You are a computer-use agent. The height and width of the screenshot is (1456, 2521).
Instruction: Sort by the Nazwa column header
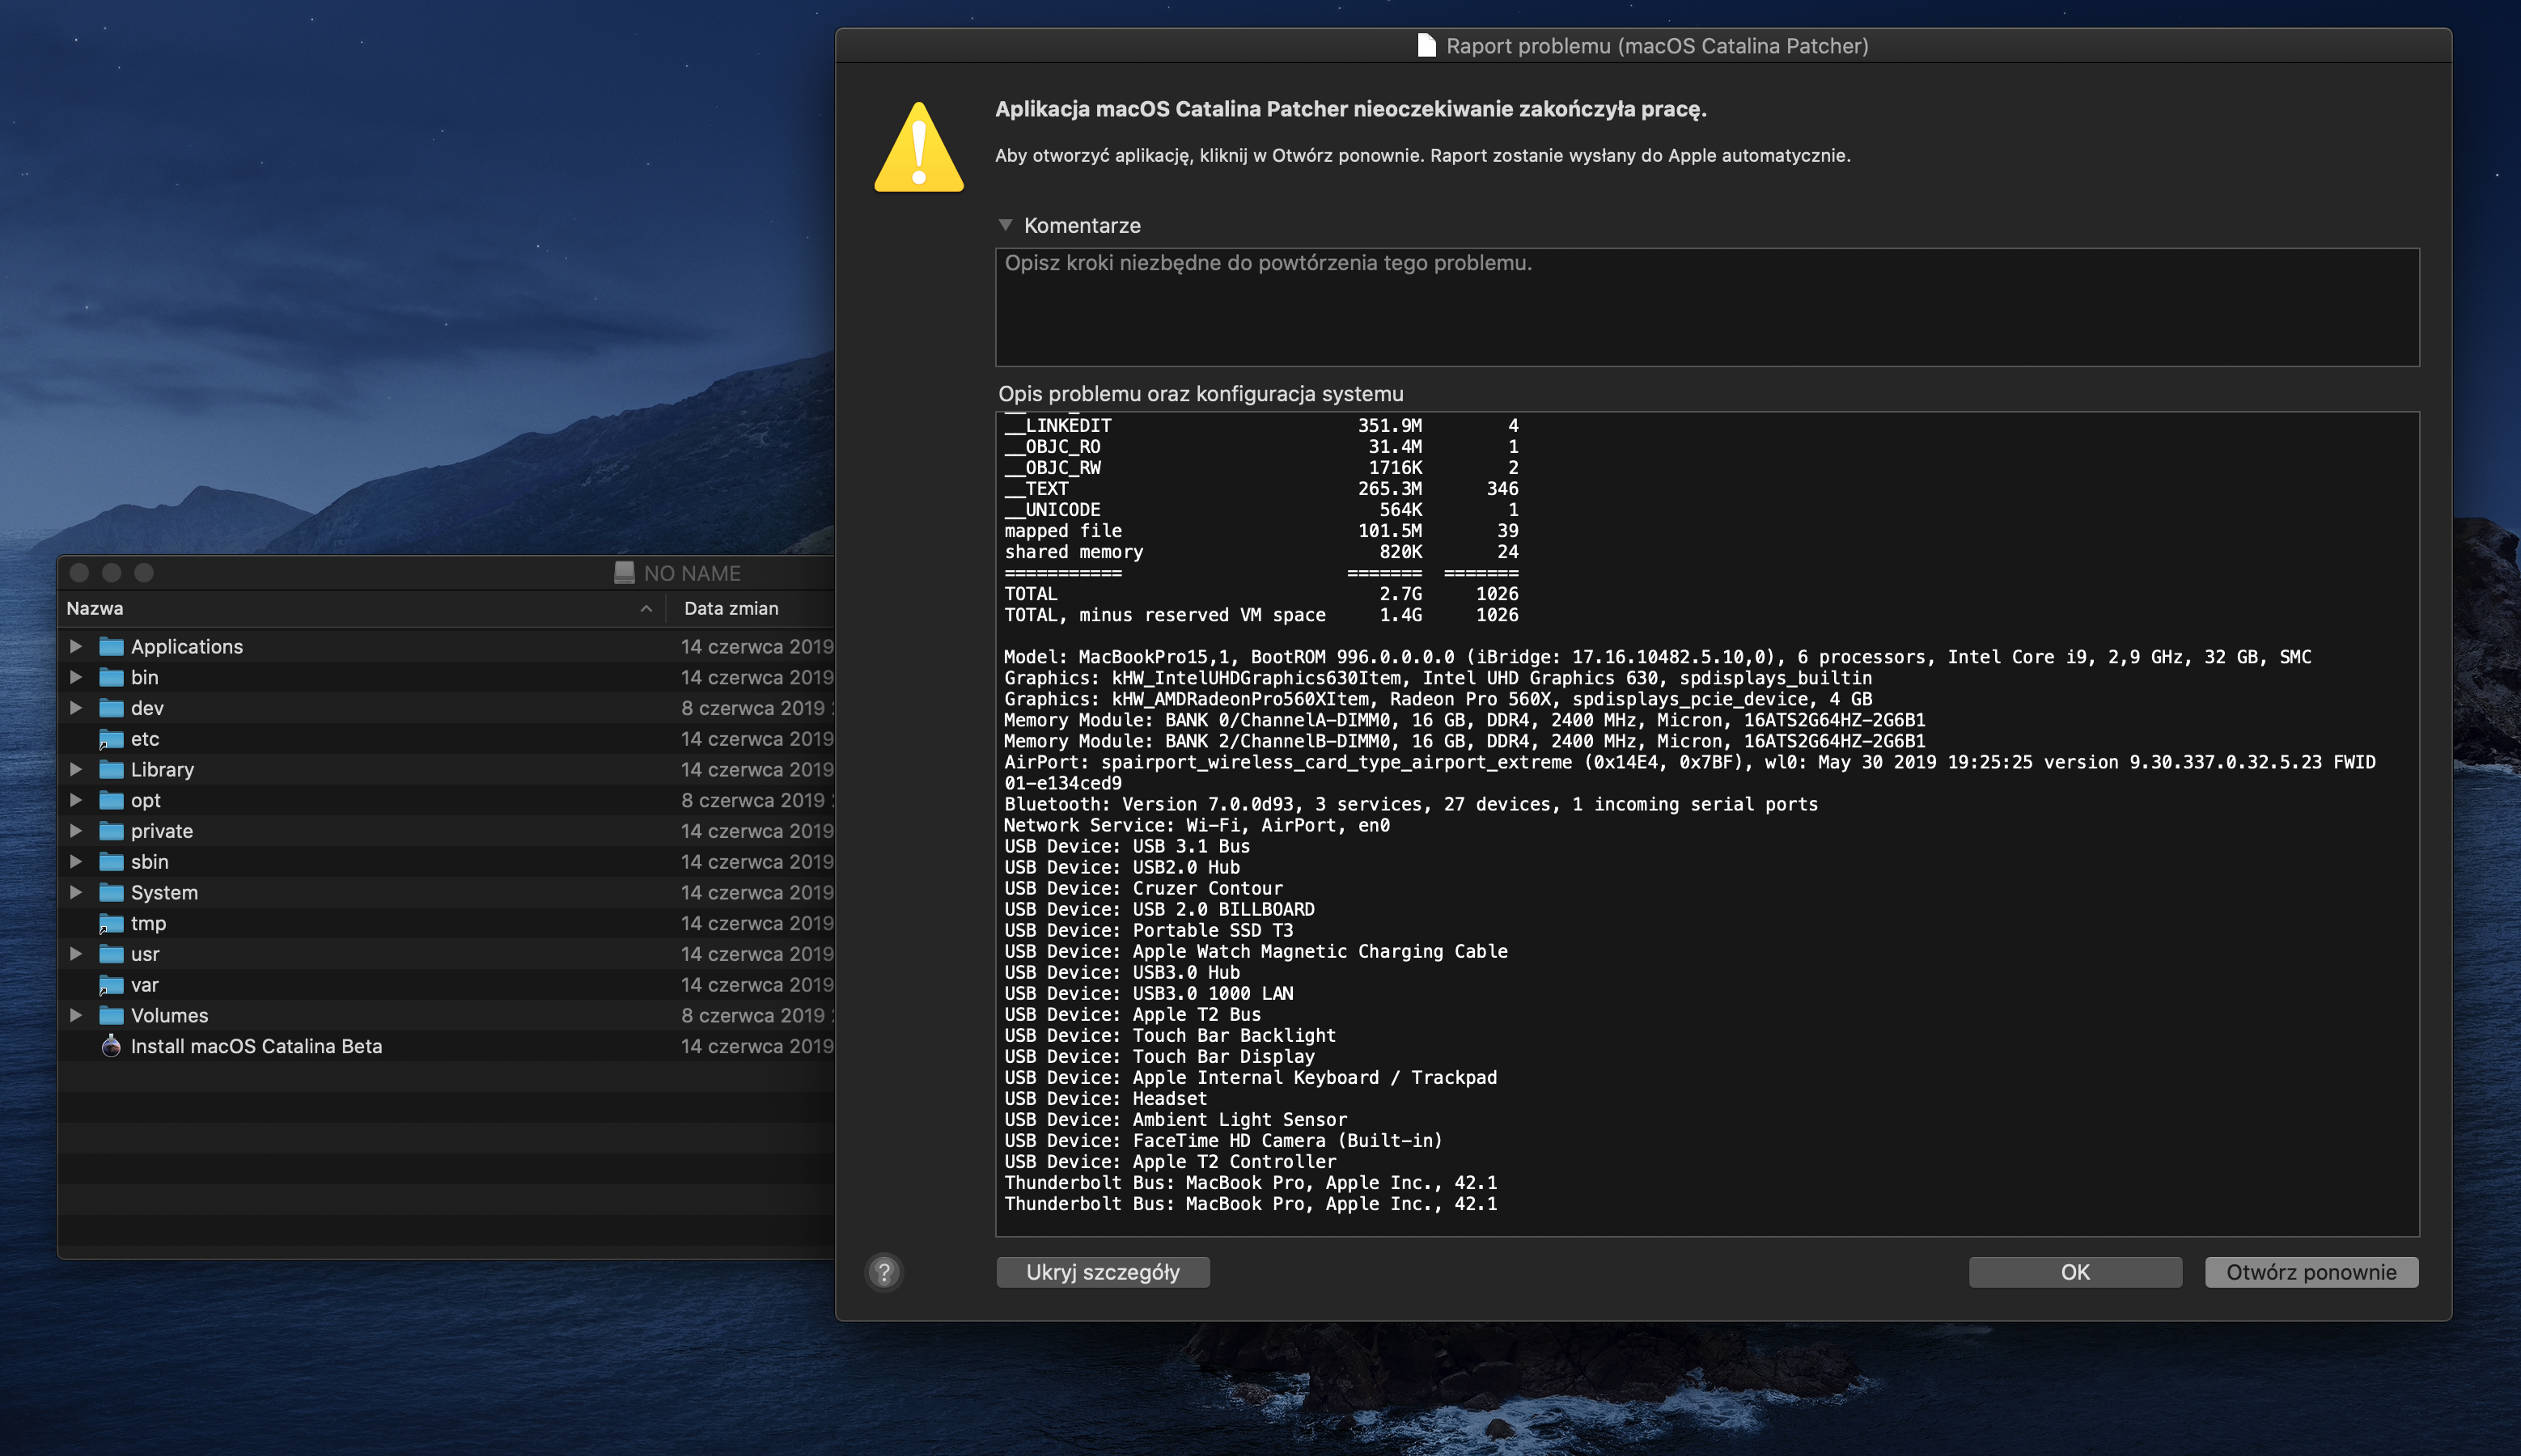click(95, 608)
